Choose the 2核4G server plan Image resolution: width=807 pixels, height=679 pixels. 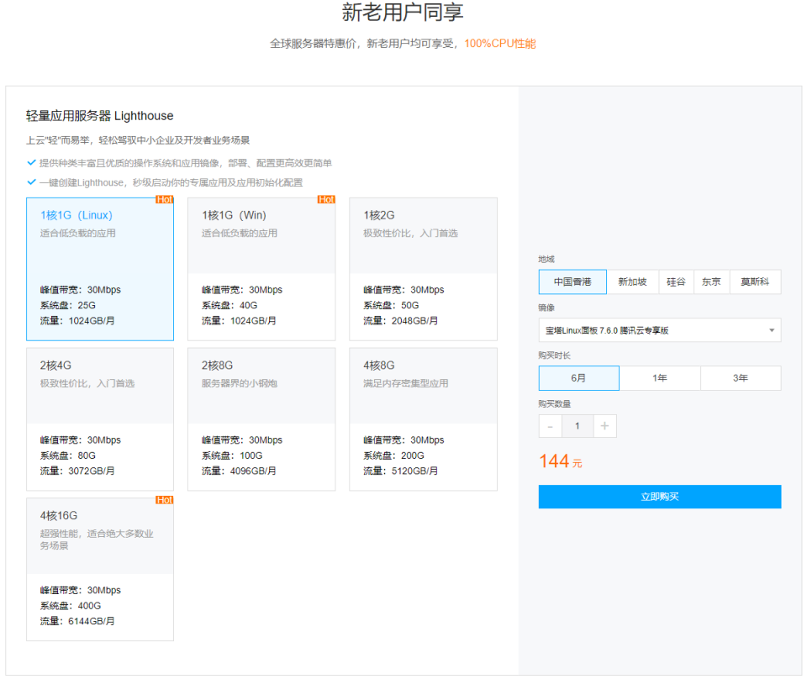coord(100,419)
